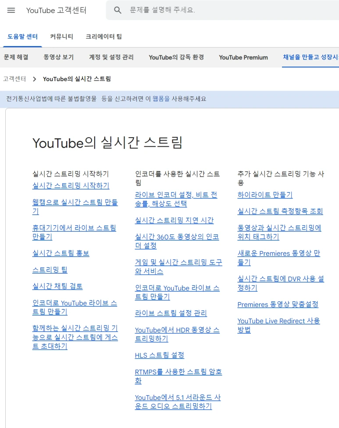Image resolution: width=339 pixels, height=428 pixels.
Task: Open 실시간 스트리밍 지연 시간 link
Action: pos(174,220)
